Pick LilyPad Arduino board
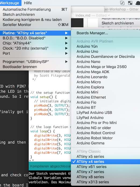 pos(105,118)
